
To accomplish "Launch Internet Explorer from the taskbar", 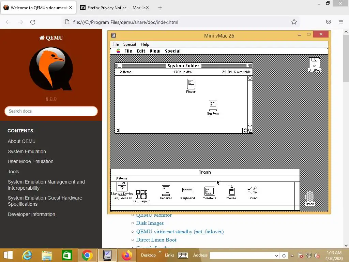I will [x=27, y=255].
